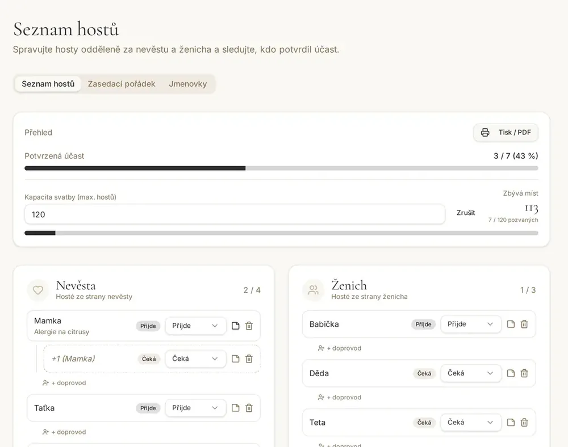Delete guest Děda with trash icon
Image resolution: width=568 pixels, height=447 pixels.
click(x=524, y=373)
